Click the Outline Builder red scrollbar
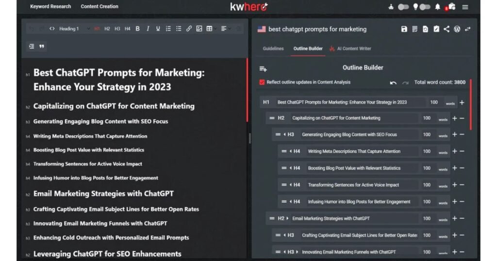Image resolution: width=497 pixels, height=261 pixels. coord(471,104)
